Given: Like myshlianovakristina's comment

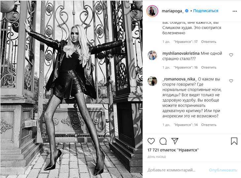Looking at the screenshot, I should click(231, 55).
